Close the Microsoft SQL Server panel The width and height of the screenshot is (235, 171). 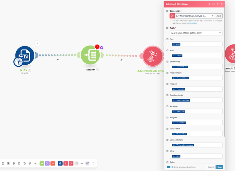pos(222,4)
